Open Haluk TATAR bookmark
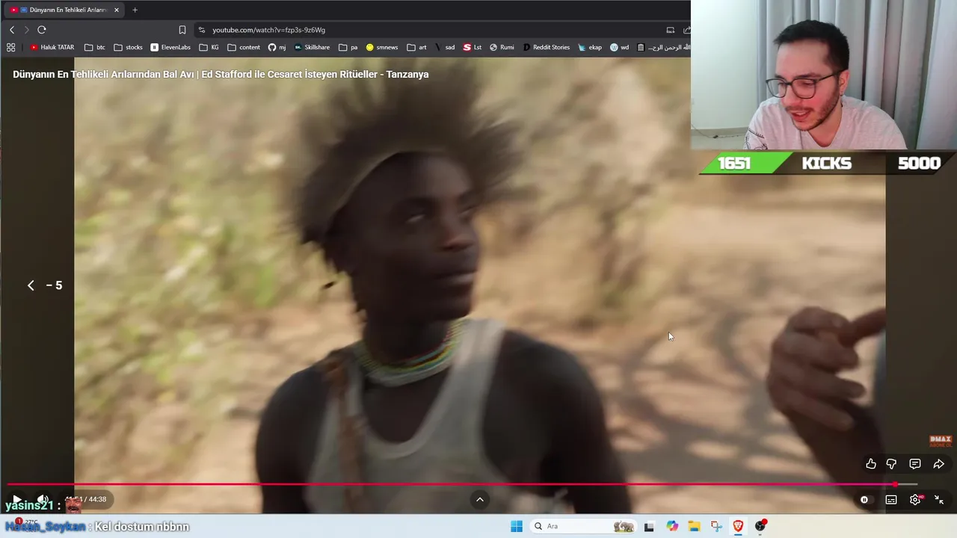This screenshot has width=957, height=538. [x=52, y=47]
